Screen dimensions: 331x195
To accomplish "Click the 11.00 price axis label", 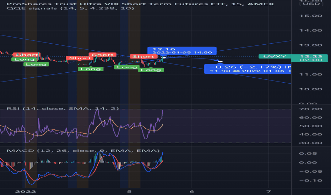I will coord(311,74).
